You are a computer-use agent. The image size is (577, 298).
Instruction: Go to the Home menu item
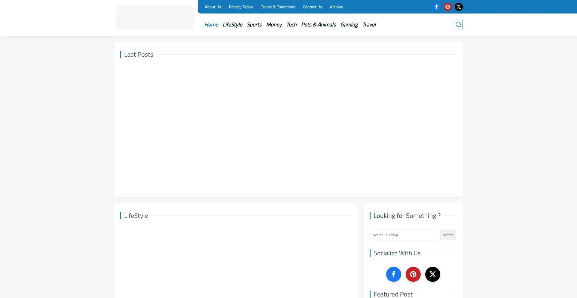click(x=211, y=25)
